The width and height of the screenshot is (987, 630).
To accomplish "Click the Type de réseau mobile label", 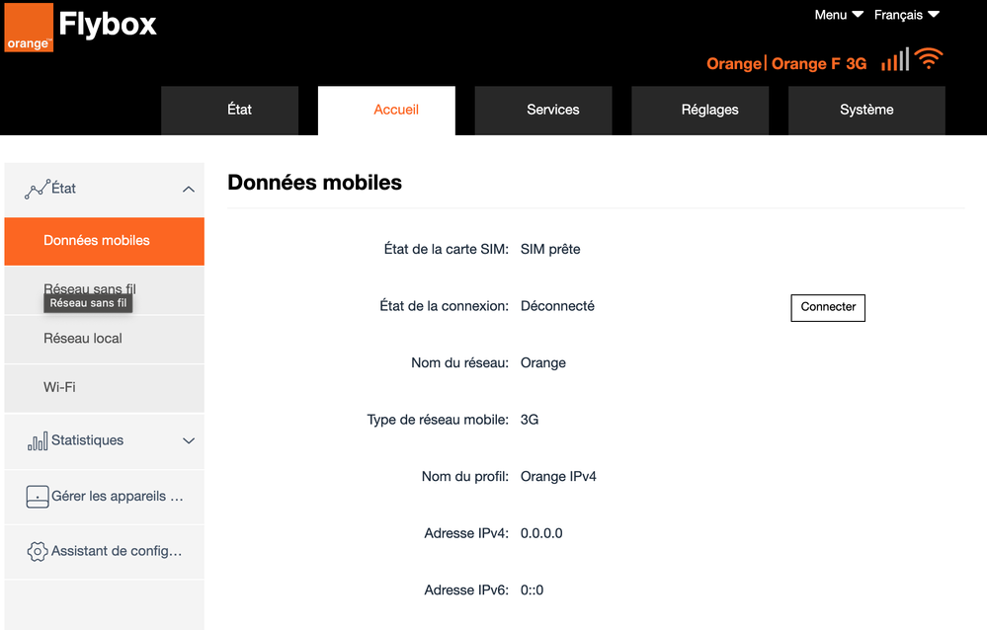I will point(438,420).
